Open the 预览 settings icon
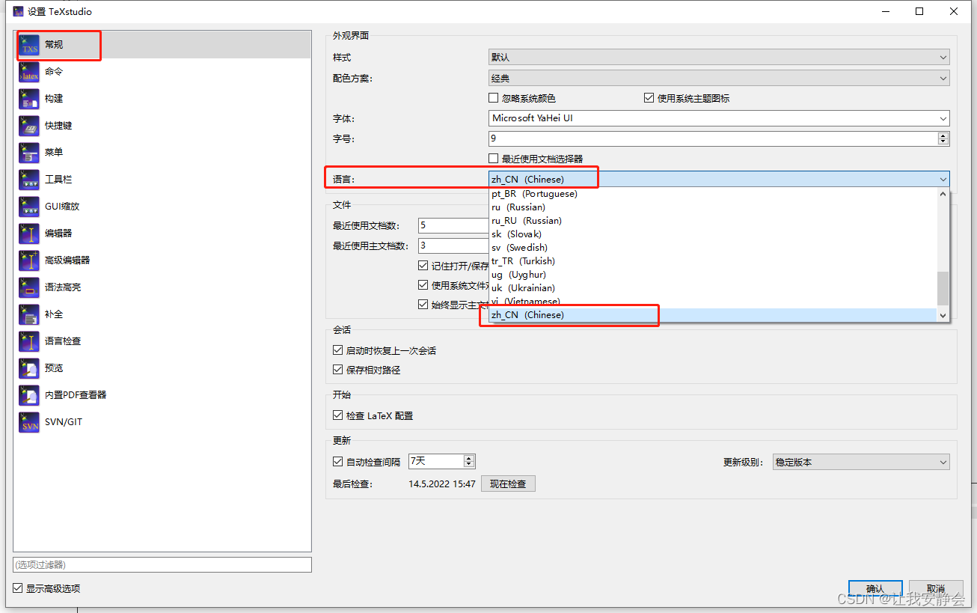Viewport: 977px width, 613px height. coord(29,368)
